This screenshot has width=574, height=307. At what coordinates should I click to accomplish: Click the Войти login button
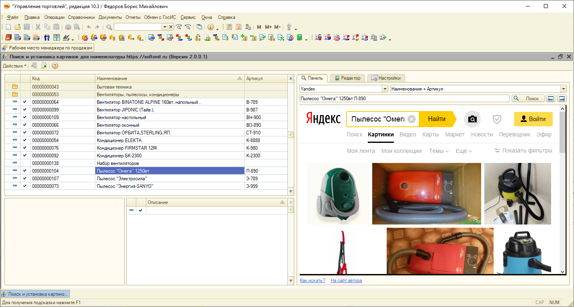point(533,119)
